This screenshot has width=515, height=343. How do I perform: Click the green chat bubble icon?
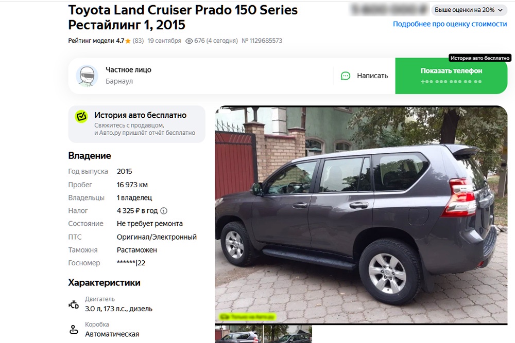tap(346, 76)
